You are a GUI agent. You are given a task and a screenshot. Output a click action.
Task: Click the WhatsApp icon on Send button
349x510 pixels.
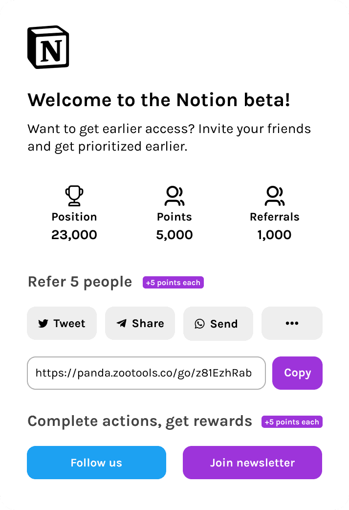click(200, 323)
